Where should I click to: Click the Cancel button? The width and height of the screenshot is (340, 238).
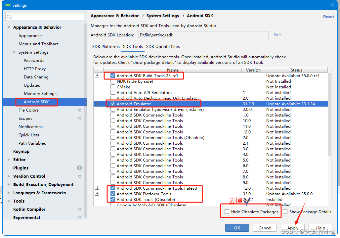click(265, 228)
